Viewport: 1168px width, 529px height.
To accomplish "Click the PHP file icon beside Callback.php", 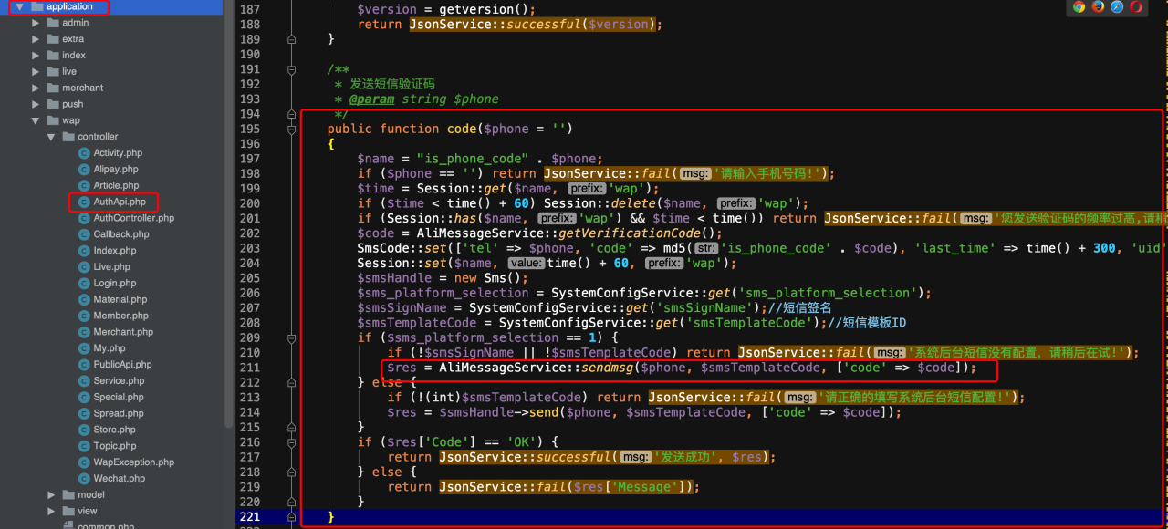I will [84, 234].
